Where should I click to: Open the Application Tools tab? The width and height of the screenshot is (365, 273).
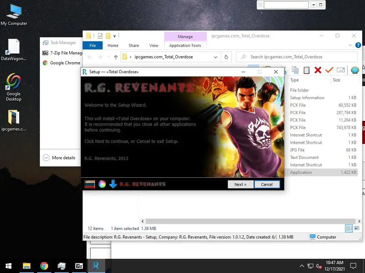(x=185, y=45)
